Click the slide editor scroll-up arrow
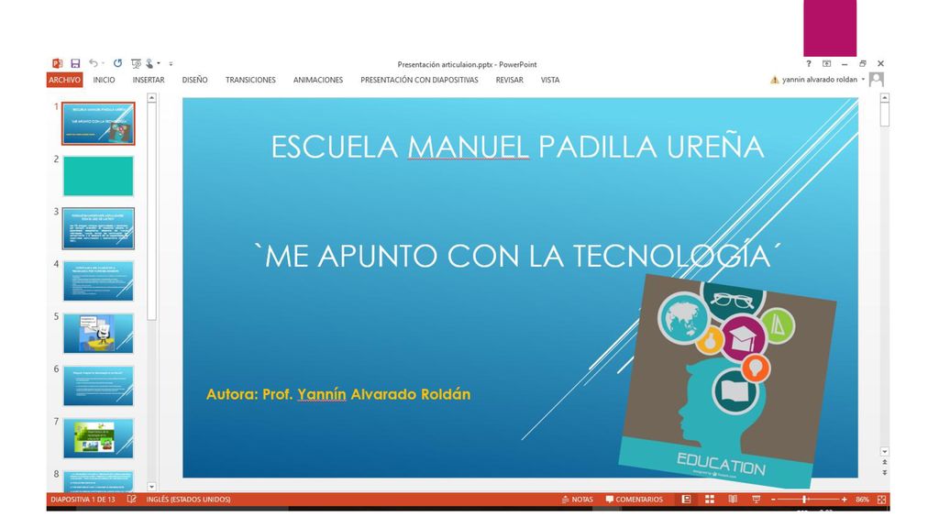The height and width of the screenshot is (528, 939). pos(885,97)
